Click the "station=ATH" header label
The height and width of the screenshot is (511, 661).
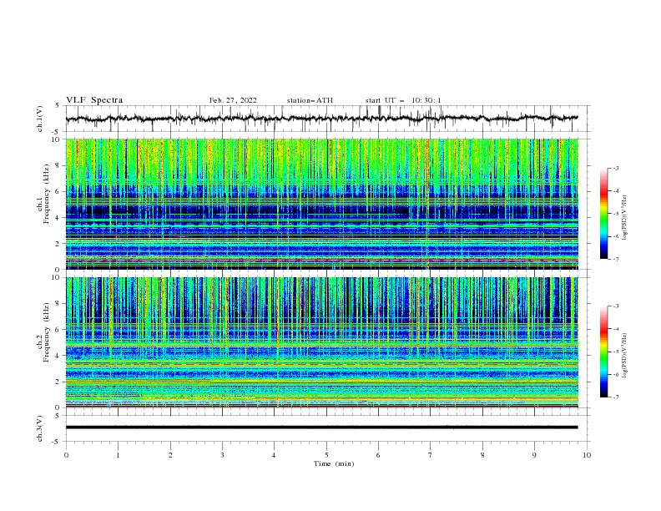click(310, 100)
